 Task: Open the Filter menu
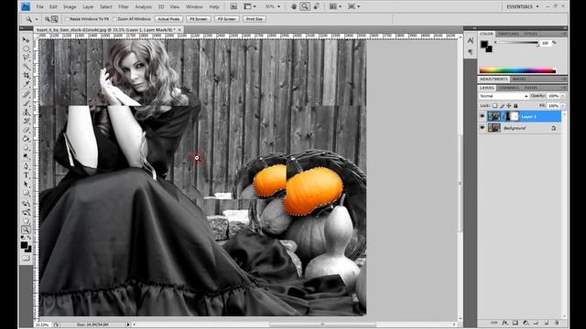coord(124,6)
